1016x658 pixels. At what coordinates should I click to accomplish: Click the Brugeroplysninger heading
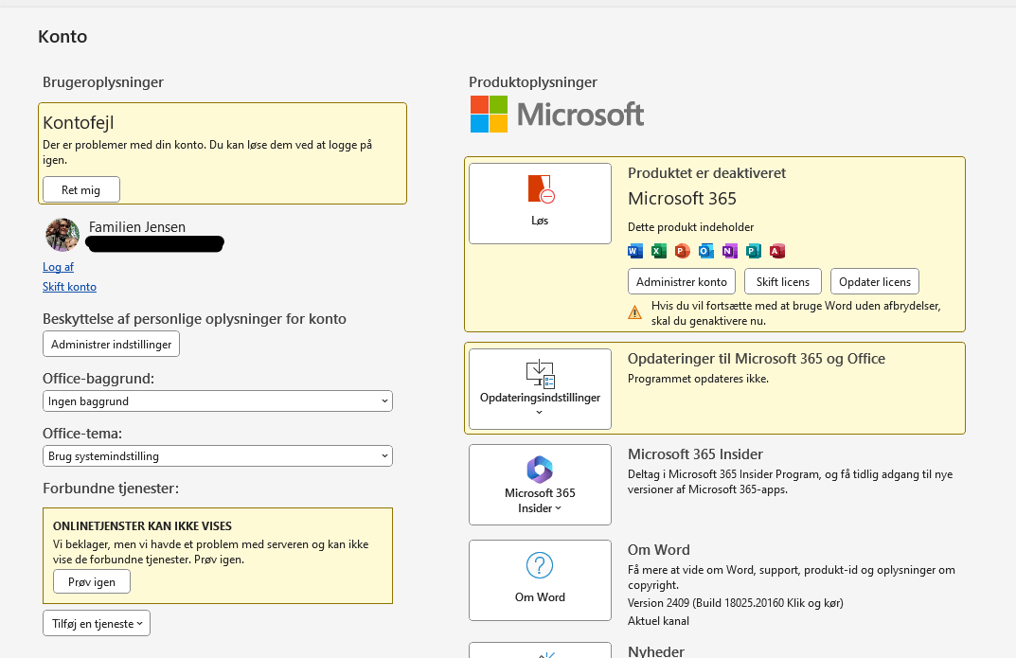pyautogui.click(x=103, y=82)
